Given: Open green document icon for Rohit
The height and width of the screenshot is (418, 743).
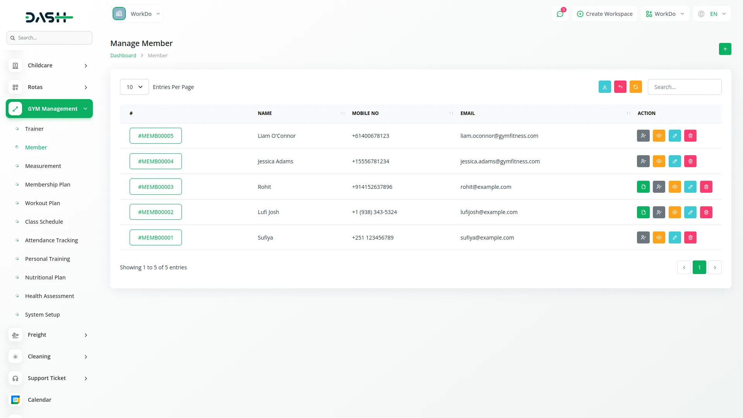Looking at the screenshot, I should coord(643,187).
